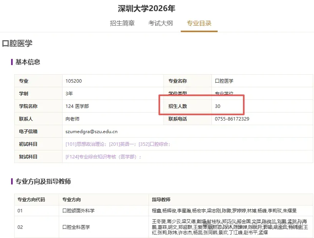Select the phone number 0755-86172329
The width and height of the screenshot is (314, 238).
[x=232, y=119]
